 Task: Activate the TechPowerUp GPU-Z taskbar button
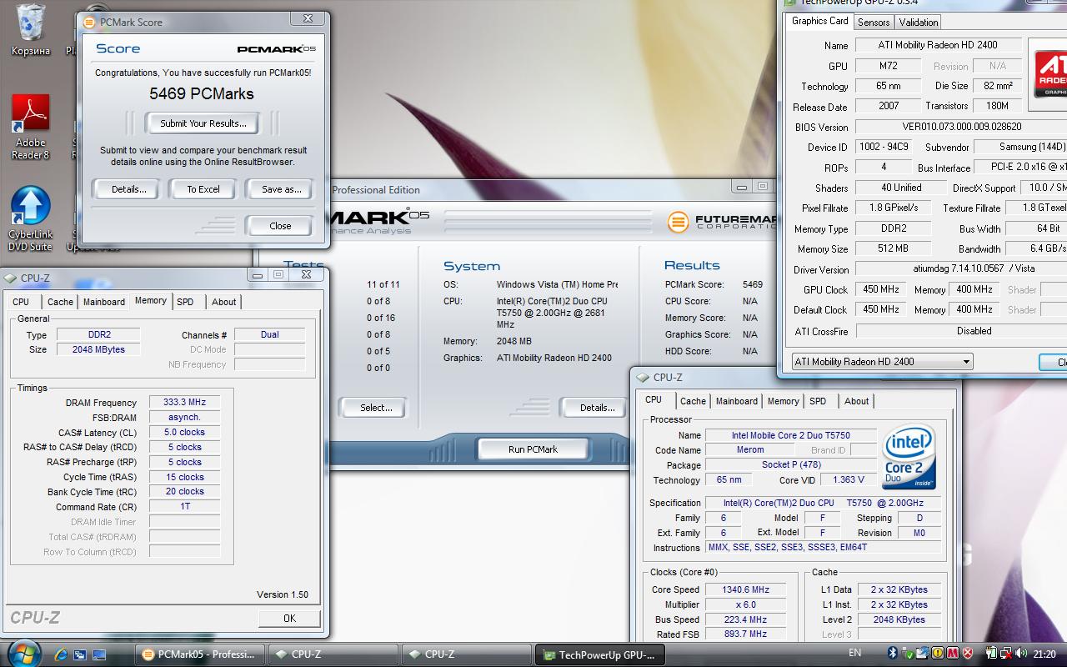point(600,654)
